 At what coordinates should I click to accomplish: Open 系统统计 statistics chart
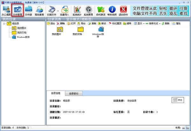click(x=77, y=11)
